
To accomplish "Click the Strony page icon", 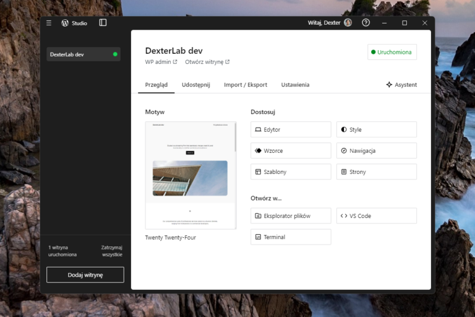I will point(344,172).
